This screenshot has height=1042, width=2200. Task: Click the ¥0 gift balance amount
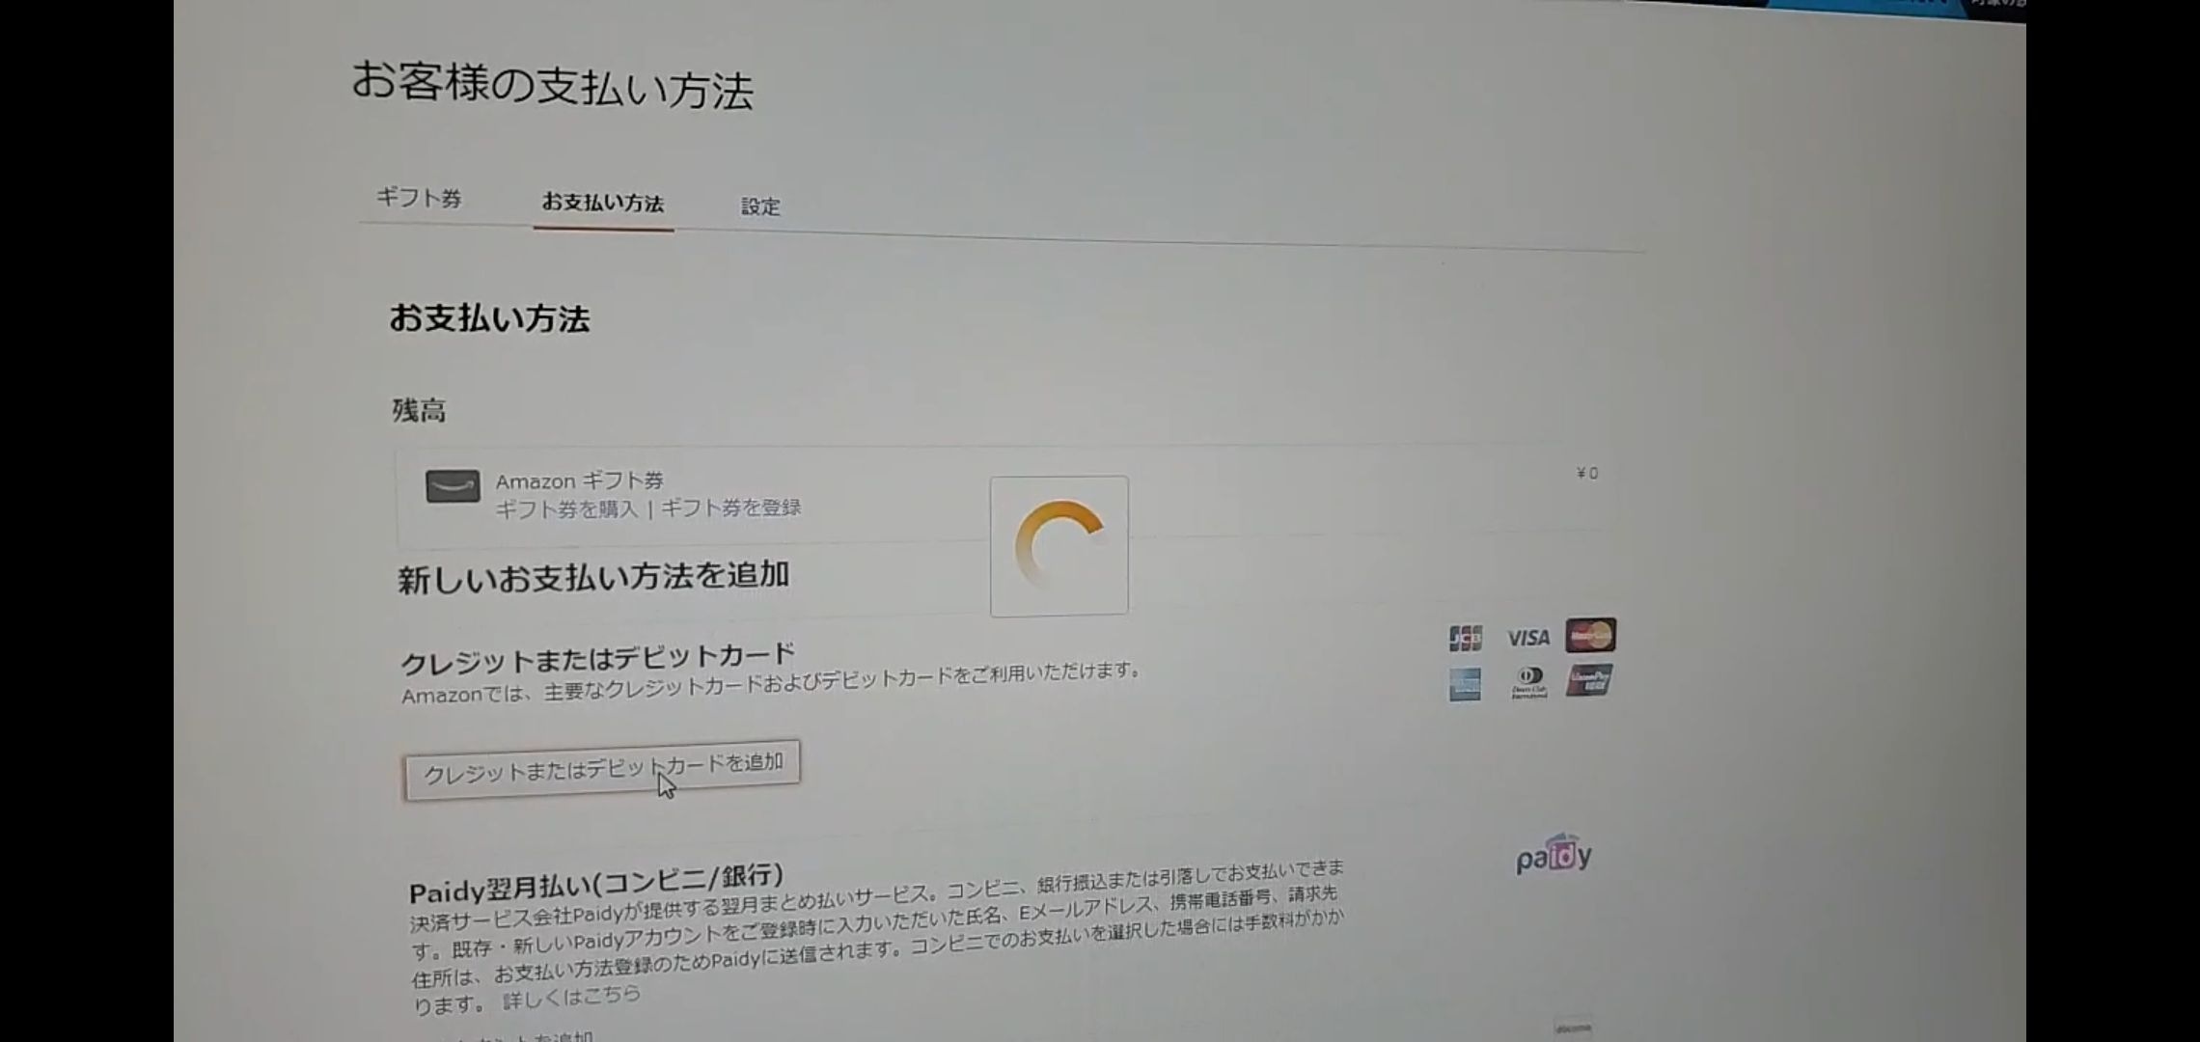(1587, 473)
